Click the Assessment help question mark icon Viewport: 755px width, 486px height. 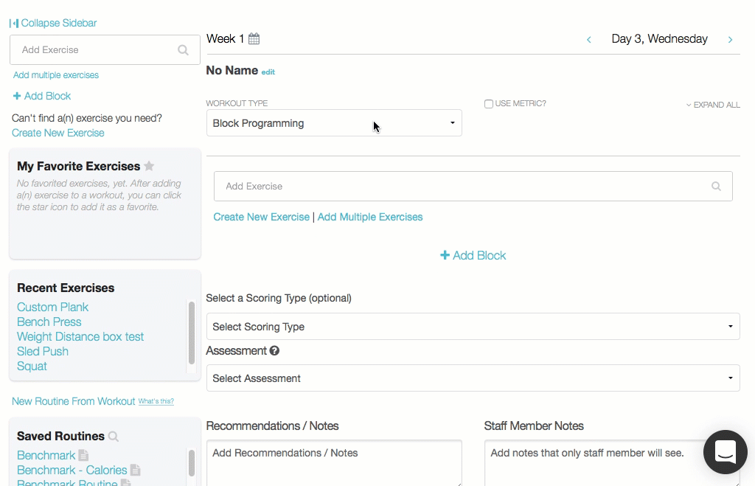click(x=274, y=351)
